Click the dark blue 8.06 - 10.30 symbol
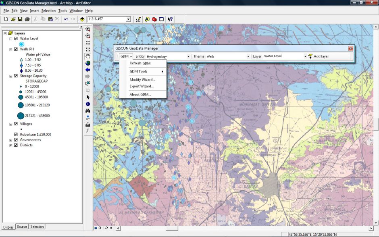This screenshot has width=379, height=237. (x=21, y=71)
